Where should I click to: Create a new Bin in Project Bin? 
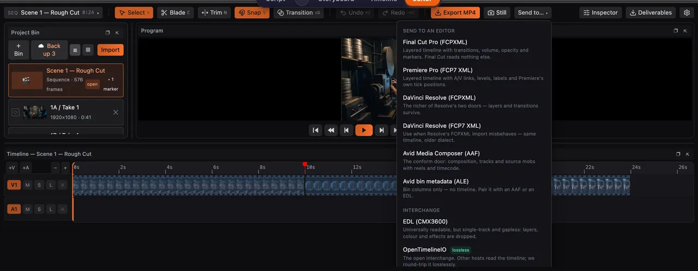coord(19,50)
